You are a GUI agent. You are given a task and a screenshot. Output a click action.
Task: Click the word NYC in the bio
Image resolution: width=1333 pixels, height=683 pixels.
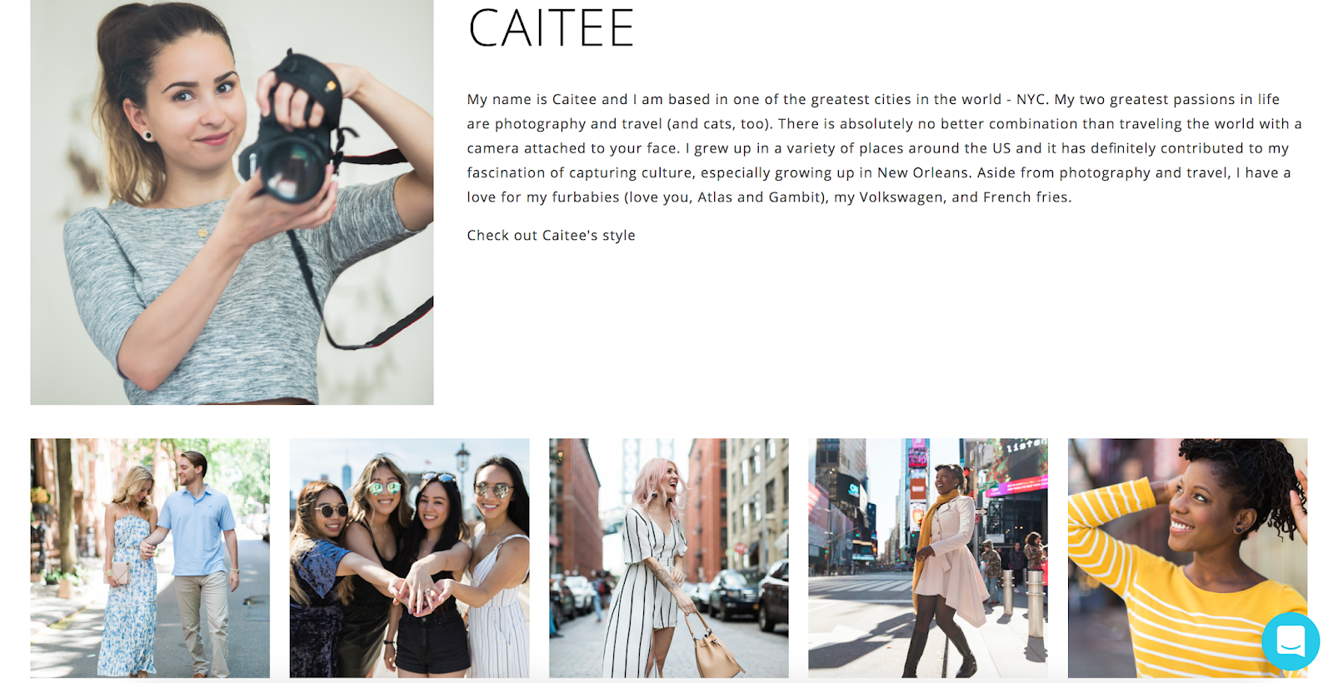click(x=1031, y=99)
